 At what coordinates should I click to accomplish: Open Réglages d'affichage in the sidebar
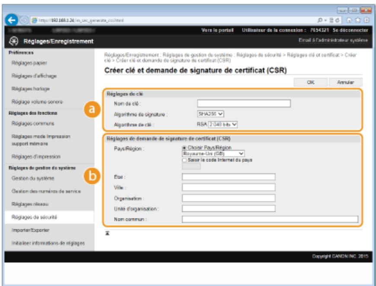point(34,76)
